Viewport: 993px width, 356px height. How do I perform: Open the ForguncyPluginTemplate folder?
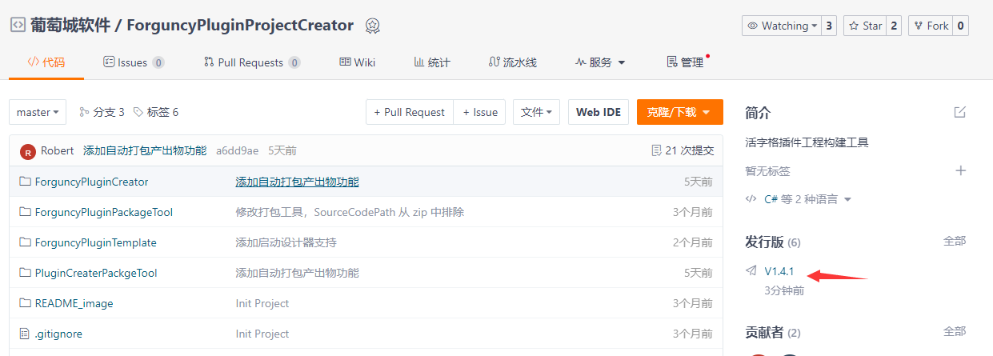96,242
